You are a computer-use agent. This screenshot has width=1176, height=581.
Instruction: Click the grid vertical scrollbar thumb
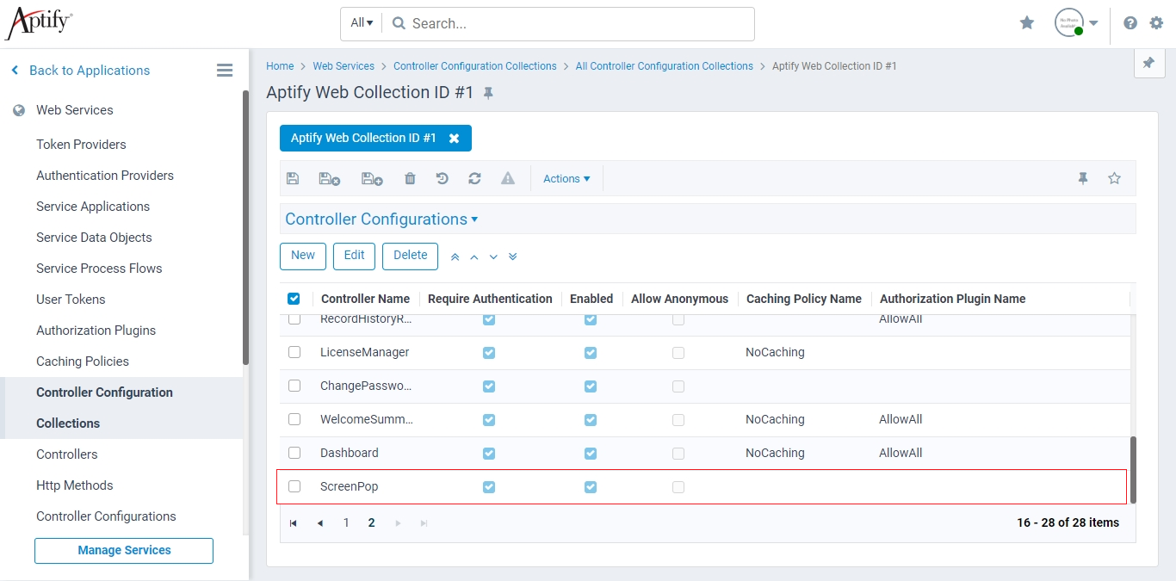pos(1133,470)
